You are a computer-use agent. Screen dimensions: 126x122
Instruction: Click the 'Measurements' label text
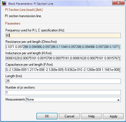(15, 99)
